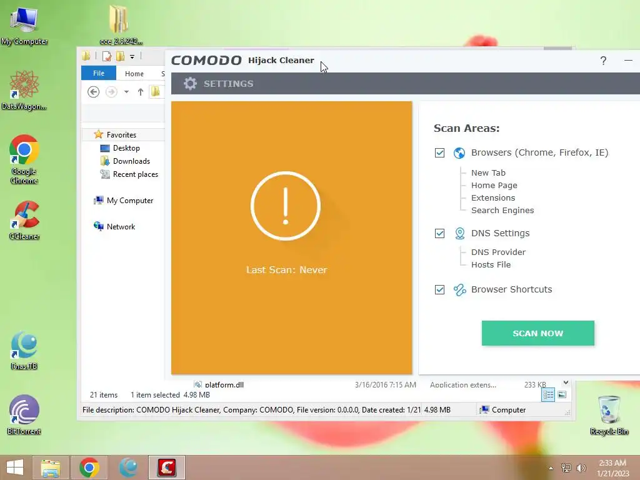Screen dimensions: 640x480
Task: Open File Explorer from the taskbar
Action: click(x=50, y=467)
